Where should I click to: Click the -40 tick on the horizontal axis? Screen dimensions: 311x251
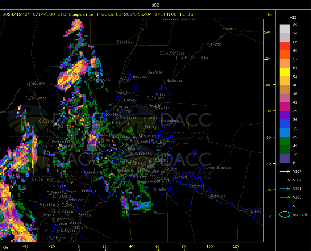click(x=25, y=246)
